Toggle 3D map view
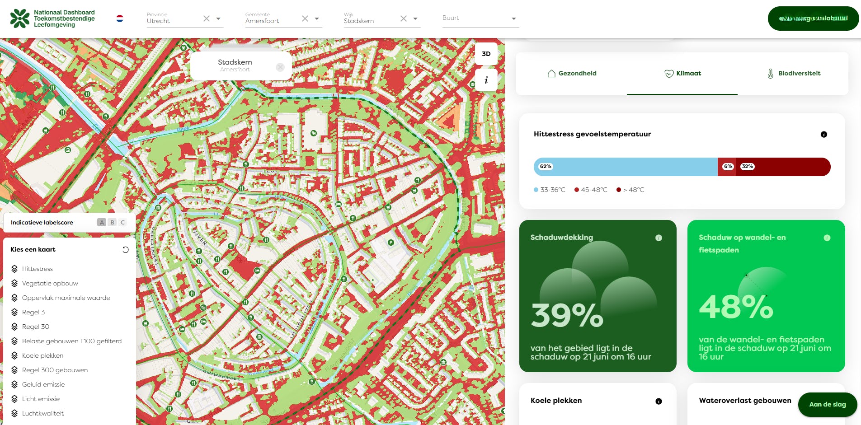The width and height of the screenshot is (861, 425). click(x=486, y=54)
